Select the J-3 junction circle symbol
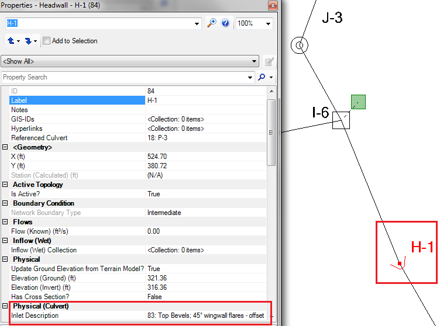This screenshot has width=440, height=326. coord(300,45)
